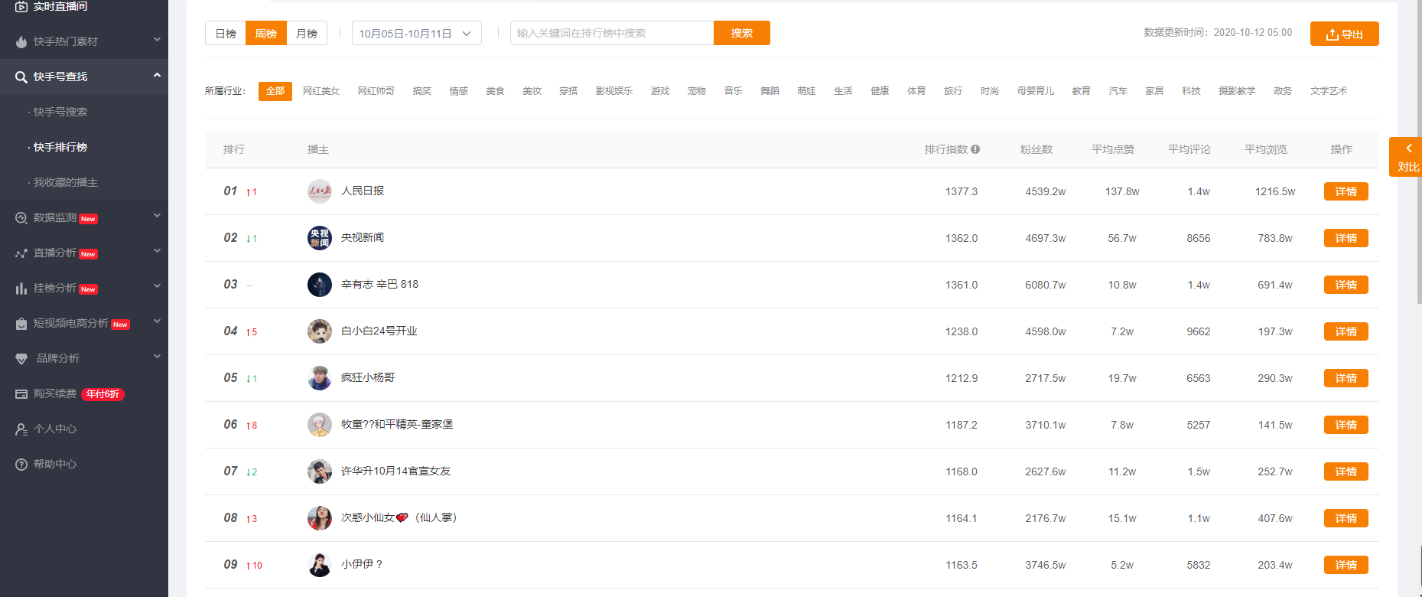The image size is (1422, 597).
Task: Open 详情 for 人民日报
Action: point(1346,191)
